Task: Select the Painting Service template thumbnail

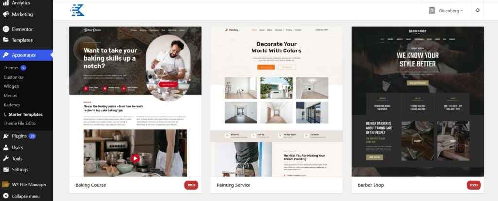Action: click(276, 101)
